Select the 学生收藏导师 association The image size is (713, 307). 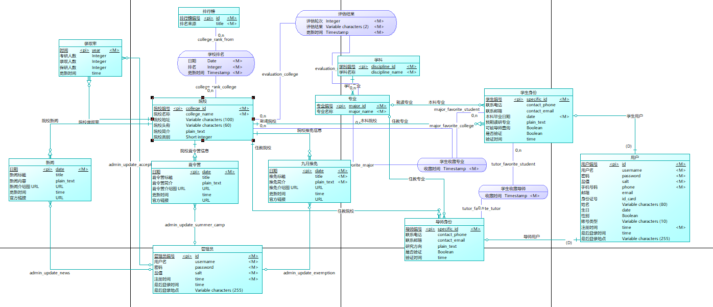pos(513,192)
